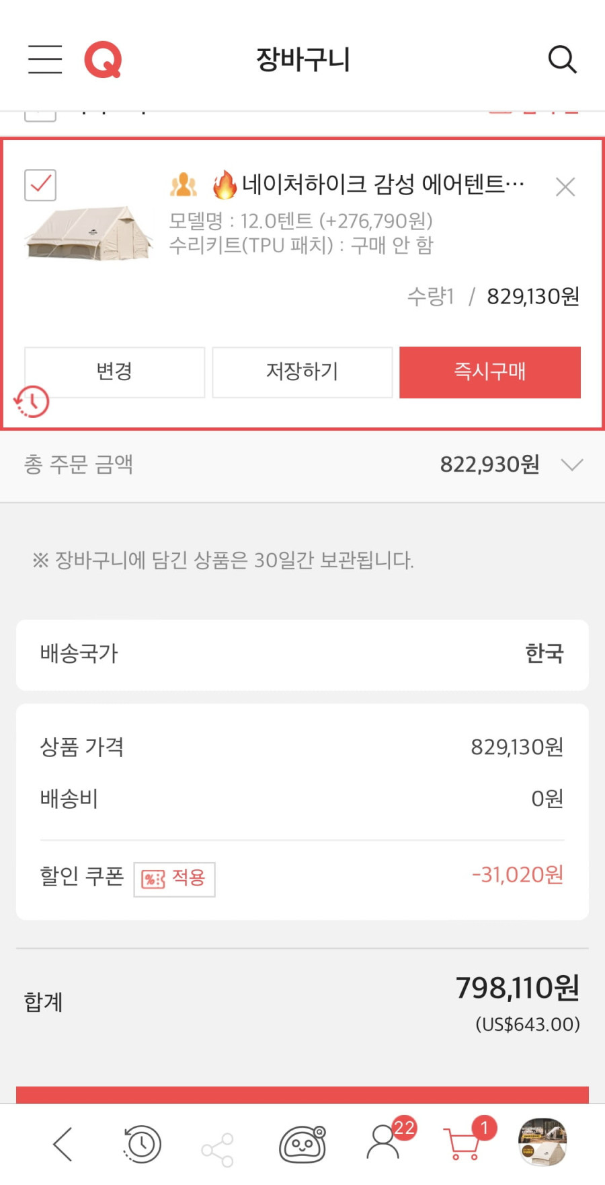Apply discount coupon with 적용 button
This screenshot has width=605, height=1185.
click(x=174, y=879)
